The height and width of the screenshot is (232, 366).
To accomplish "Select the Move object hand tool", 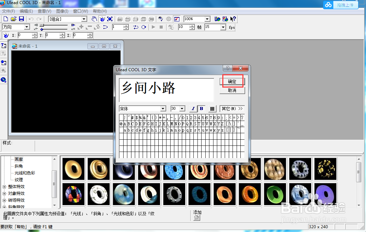I will pyautogui.click(x=94, y=19).
